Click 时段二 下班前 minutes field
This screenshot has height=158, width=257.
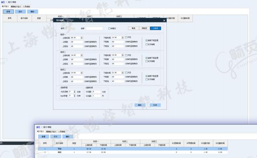(x=118, y=59)
